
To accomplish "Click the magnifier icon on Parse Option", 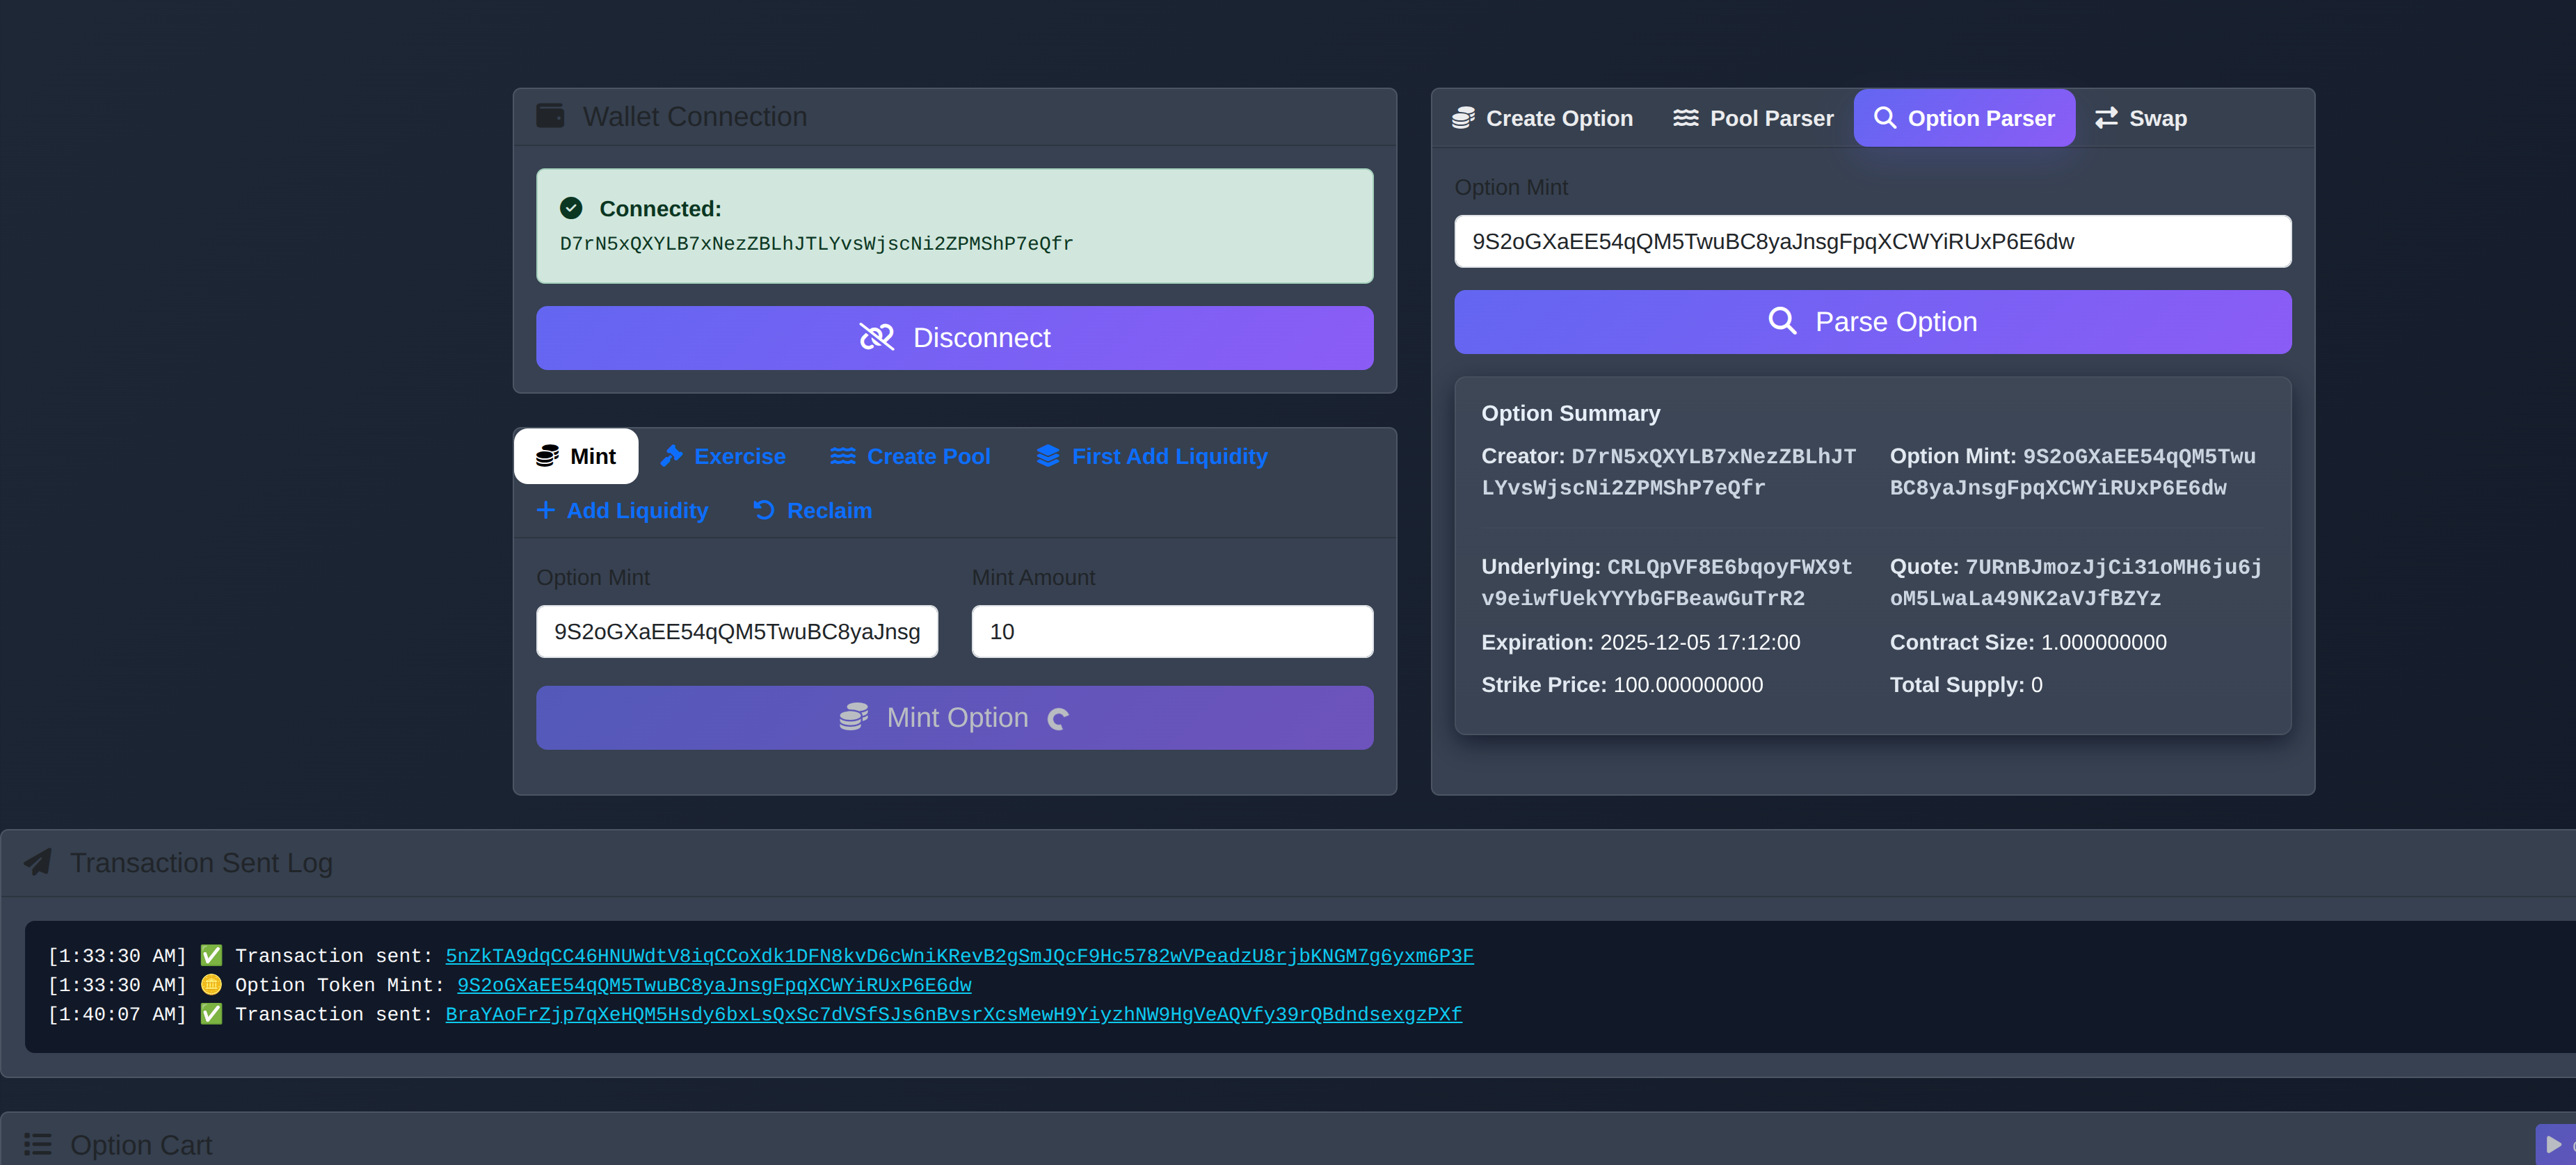I will pyautogui.click(x=1782, y=321).
